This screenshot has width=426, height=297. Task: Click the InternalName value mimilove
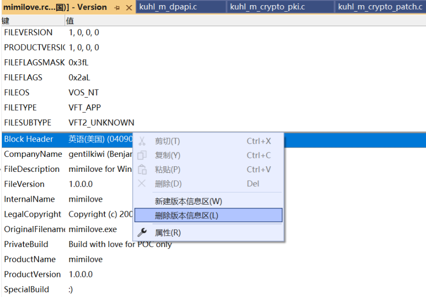click(86, 199)
